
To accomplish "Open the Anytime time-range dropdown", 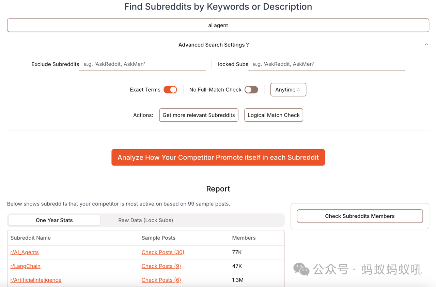I will tap(288, 90).
